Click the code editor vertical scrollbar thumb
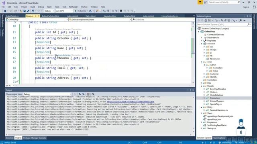This screenshot has height=144, width=257. [193, 46]
